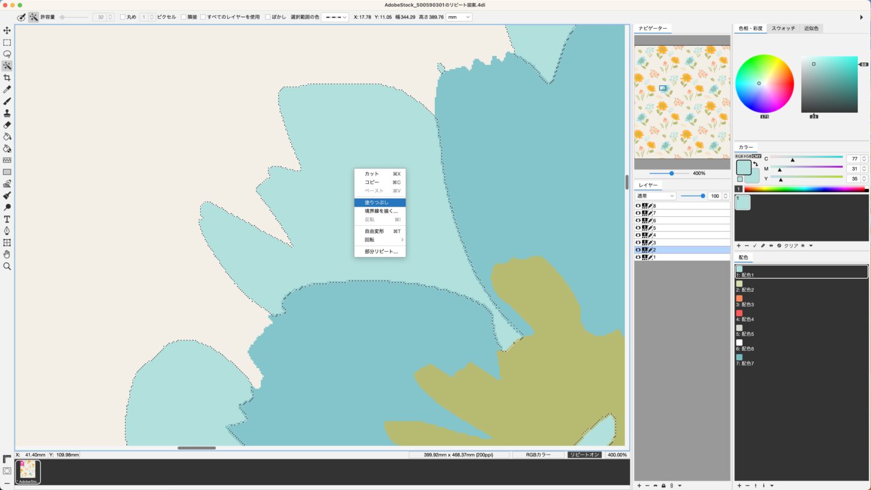Click the リピートオン status button
Viewport: 871px width, 490px height.
click(584, 455)
